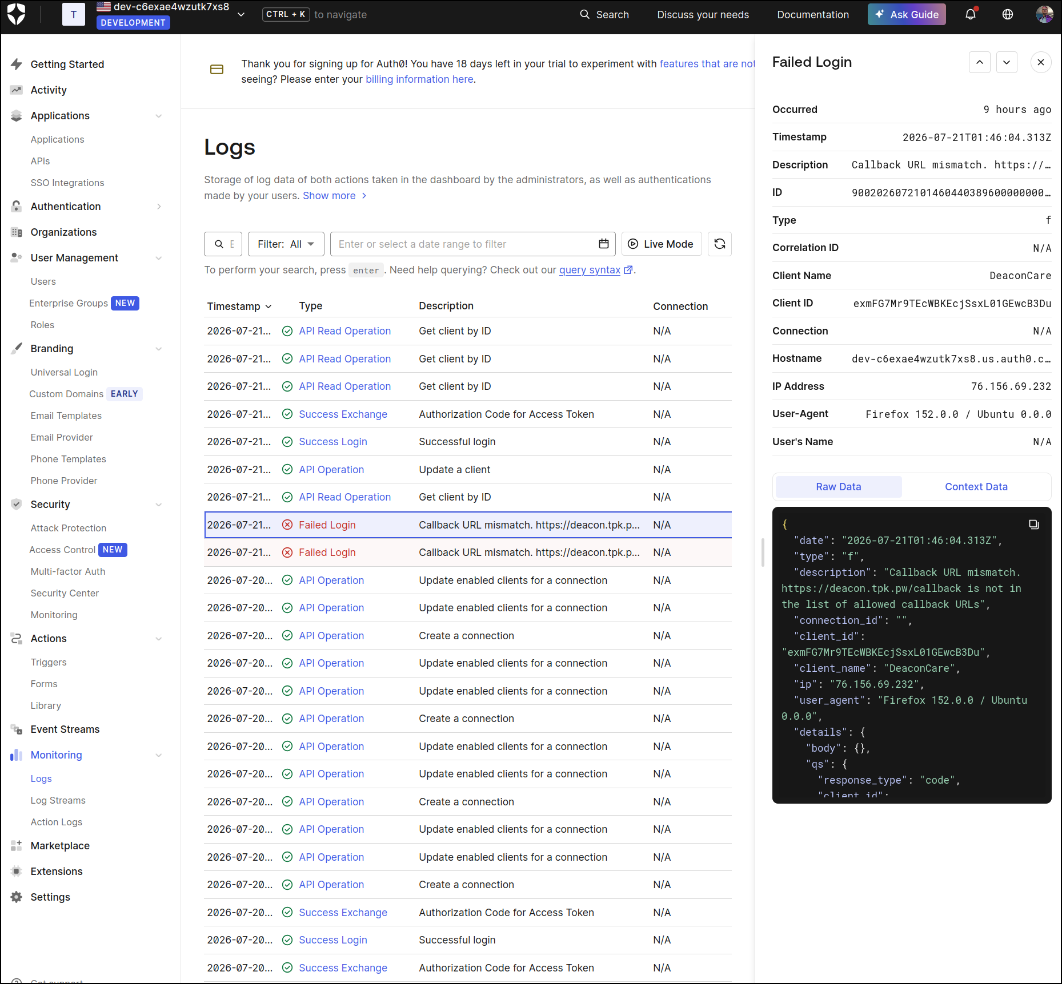Viewport: 1062px width, 984px height.
Task: Click the date range filter field
Action: [x=473, y=244]
